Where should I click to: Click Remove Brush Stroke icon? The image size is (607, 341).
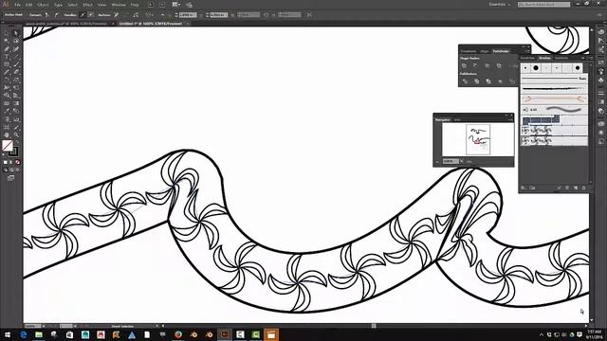coord(559,188)
